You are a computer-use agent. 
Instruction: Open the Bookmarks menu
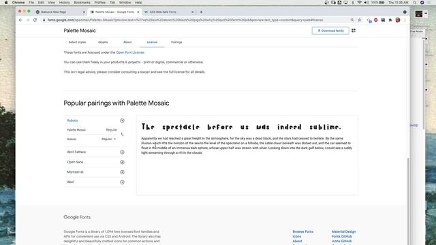(82, 3)
